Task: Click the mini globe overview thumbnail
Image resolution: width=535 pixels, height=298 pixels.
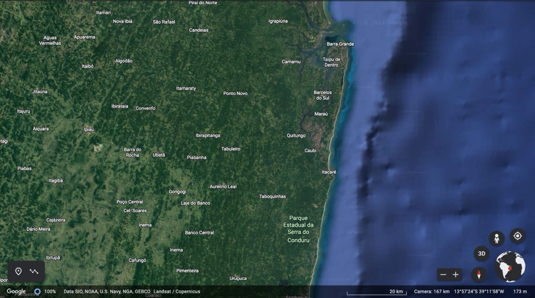Action: pos(510,267)
